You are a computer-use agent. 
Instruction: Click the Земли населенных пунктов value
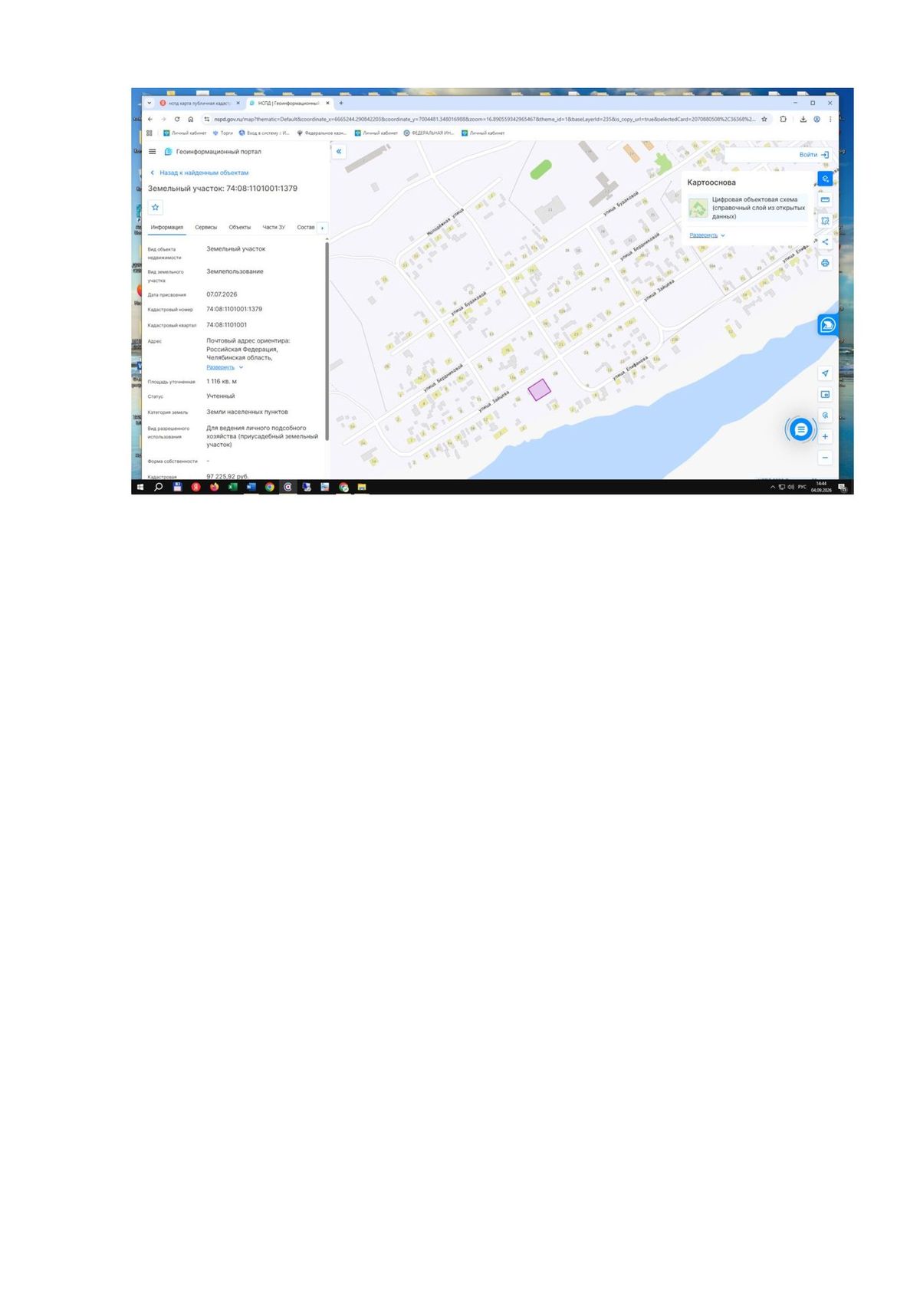click(247, 412)
